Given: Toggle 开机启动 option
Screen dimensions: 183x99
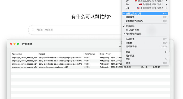Looking at the screenshot, I should click(x=145, y=26).
